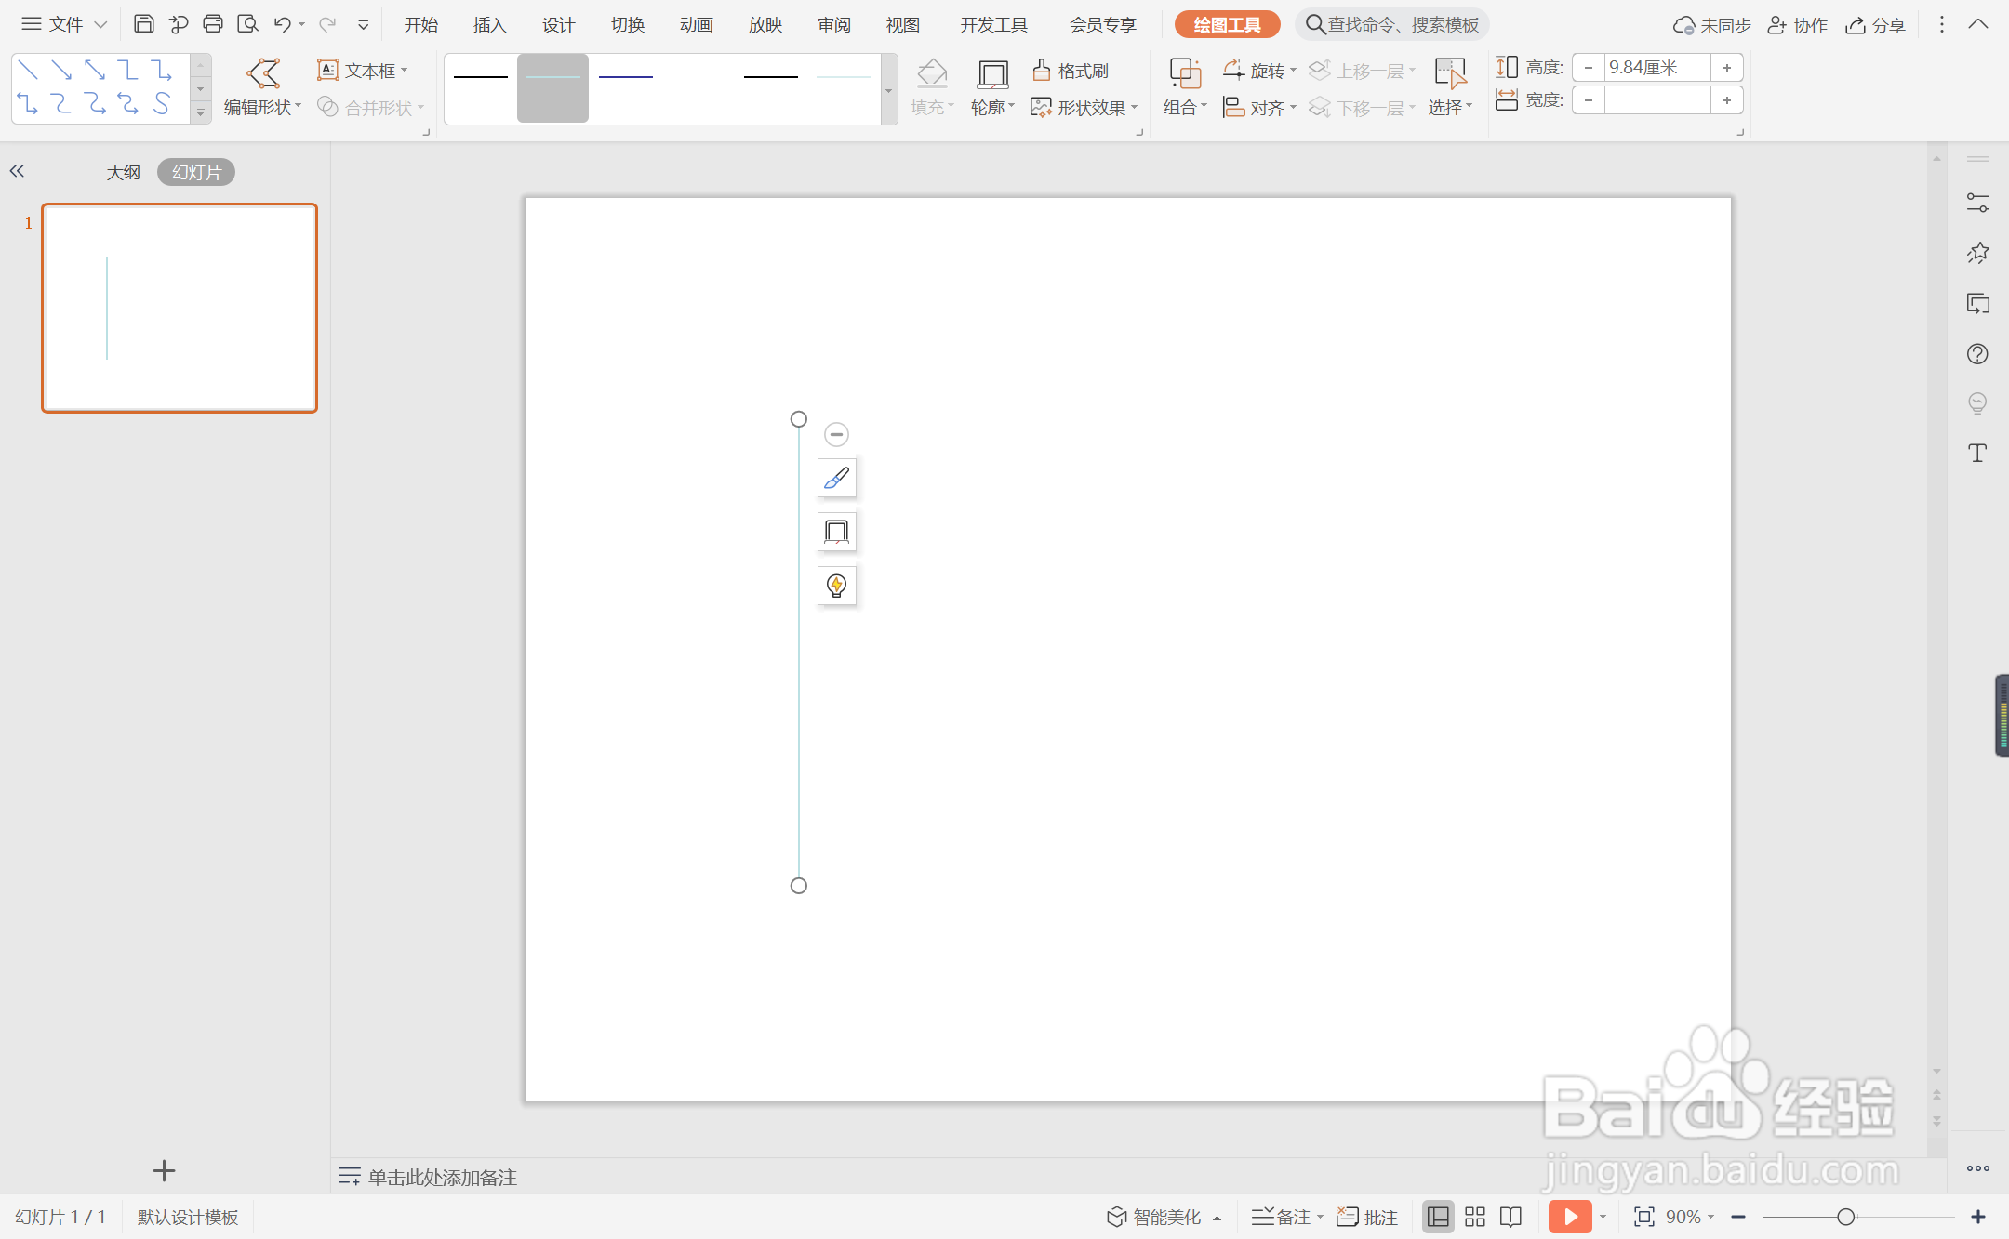Adjust the zoom slider handle
Viewport: 2009px width, 1239px height.
pos(1846,1217)
